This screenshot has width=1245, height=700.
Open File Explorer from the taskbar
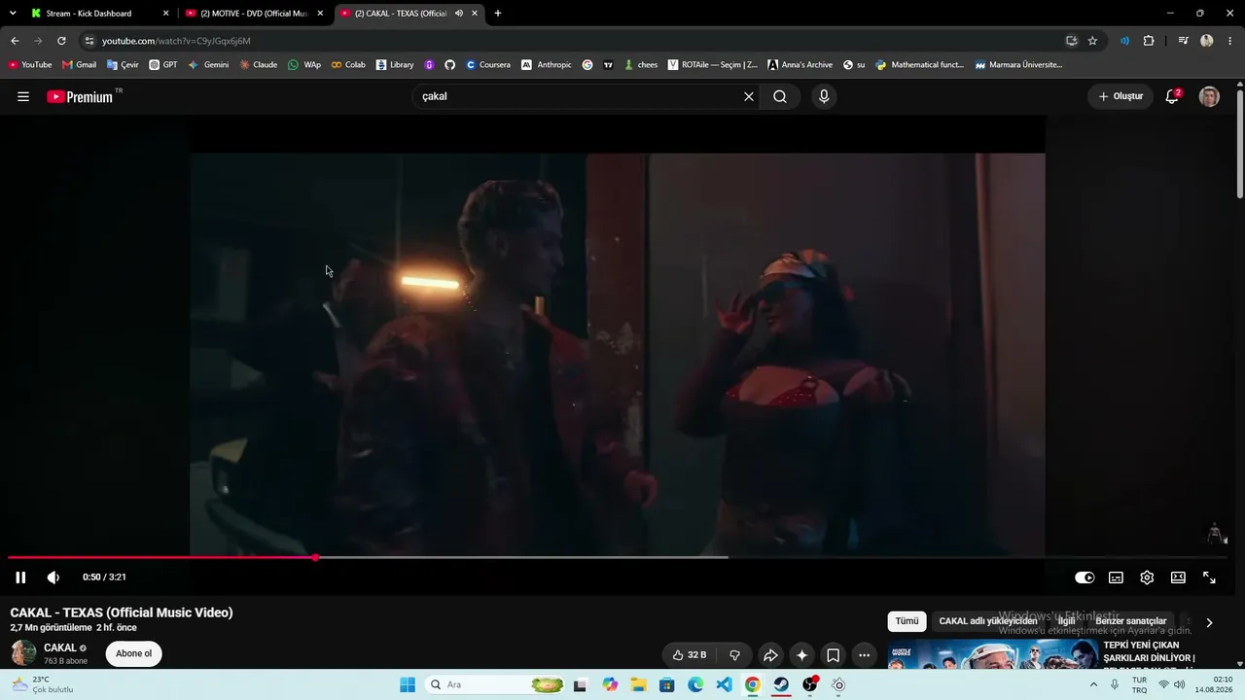(638, 684)
